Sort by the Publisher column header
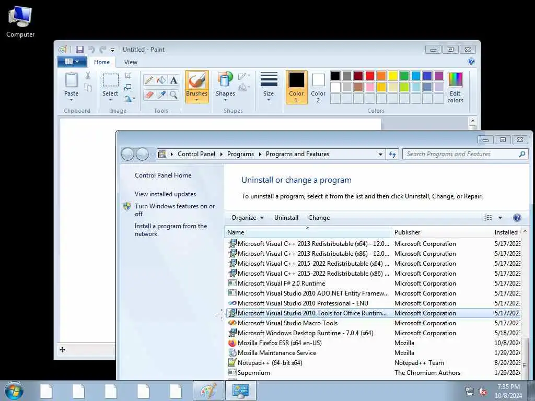The image size is (535, 401). point(441,232)
